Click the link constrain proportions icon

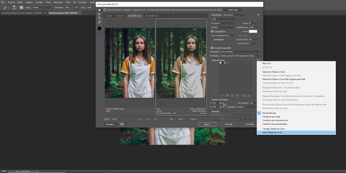tap(225, 105)
